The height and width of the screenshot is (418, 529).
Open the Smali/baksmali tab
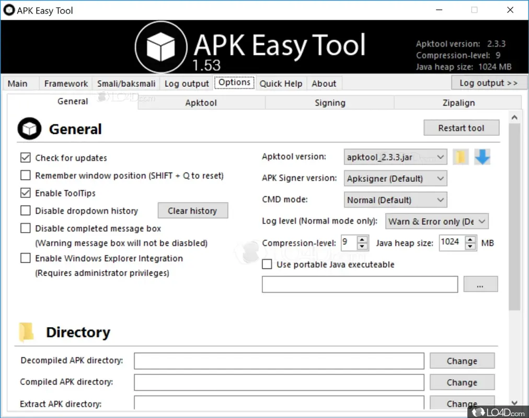[126, 84]
